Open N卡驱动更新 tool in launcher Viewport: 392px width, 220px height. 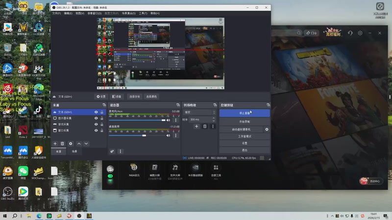pos(196,170)
